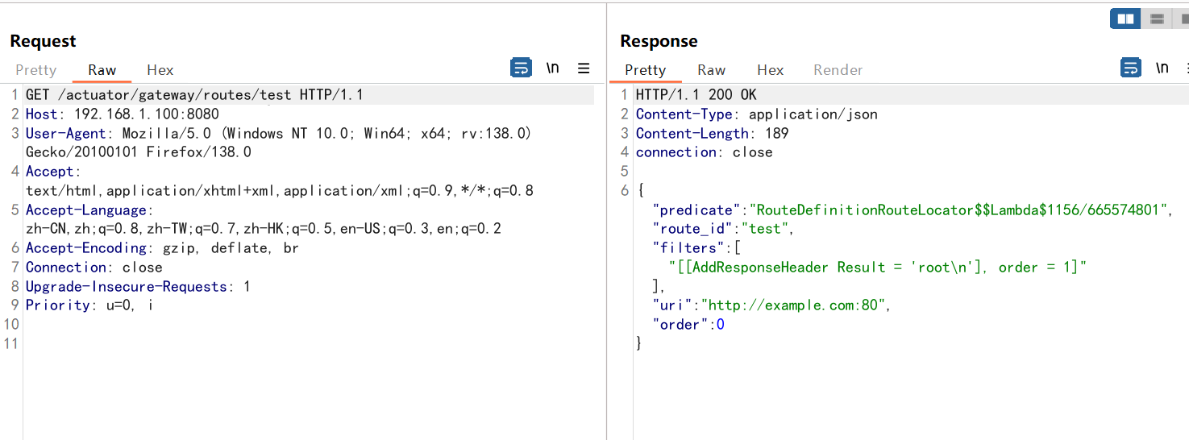Toggle word wrap in the Request panel
Viewport: 1189px width, 440px height.
pos(521,68)
